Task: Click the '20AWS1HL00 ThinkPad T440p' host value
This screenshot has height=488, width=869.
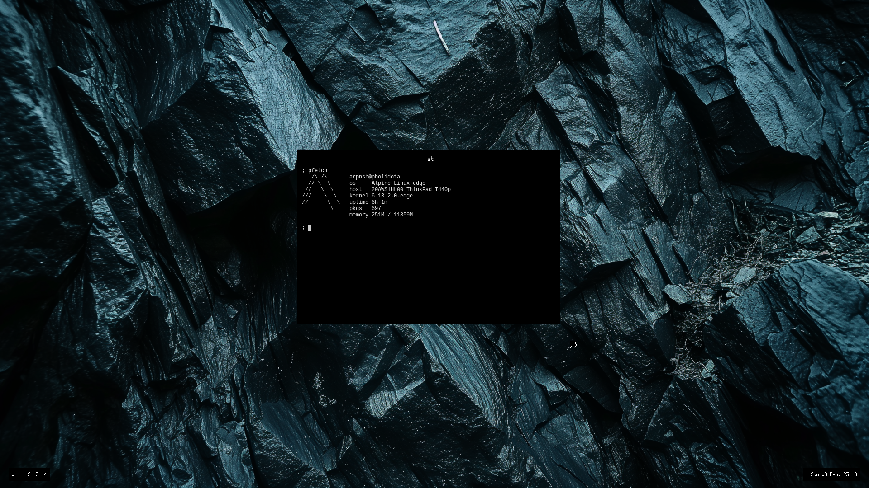Action: (411, 189)
